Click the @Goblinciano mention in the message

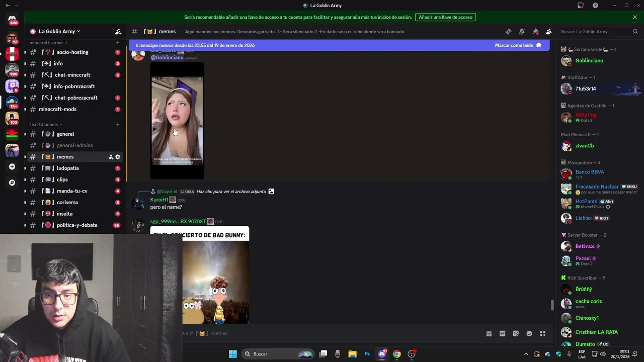pyautogui.click(x=167, y=58)
